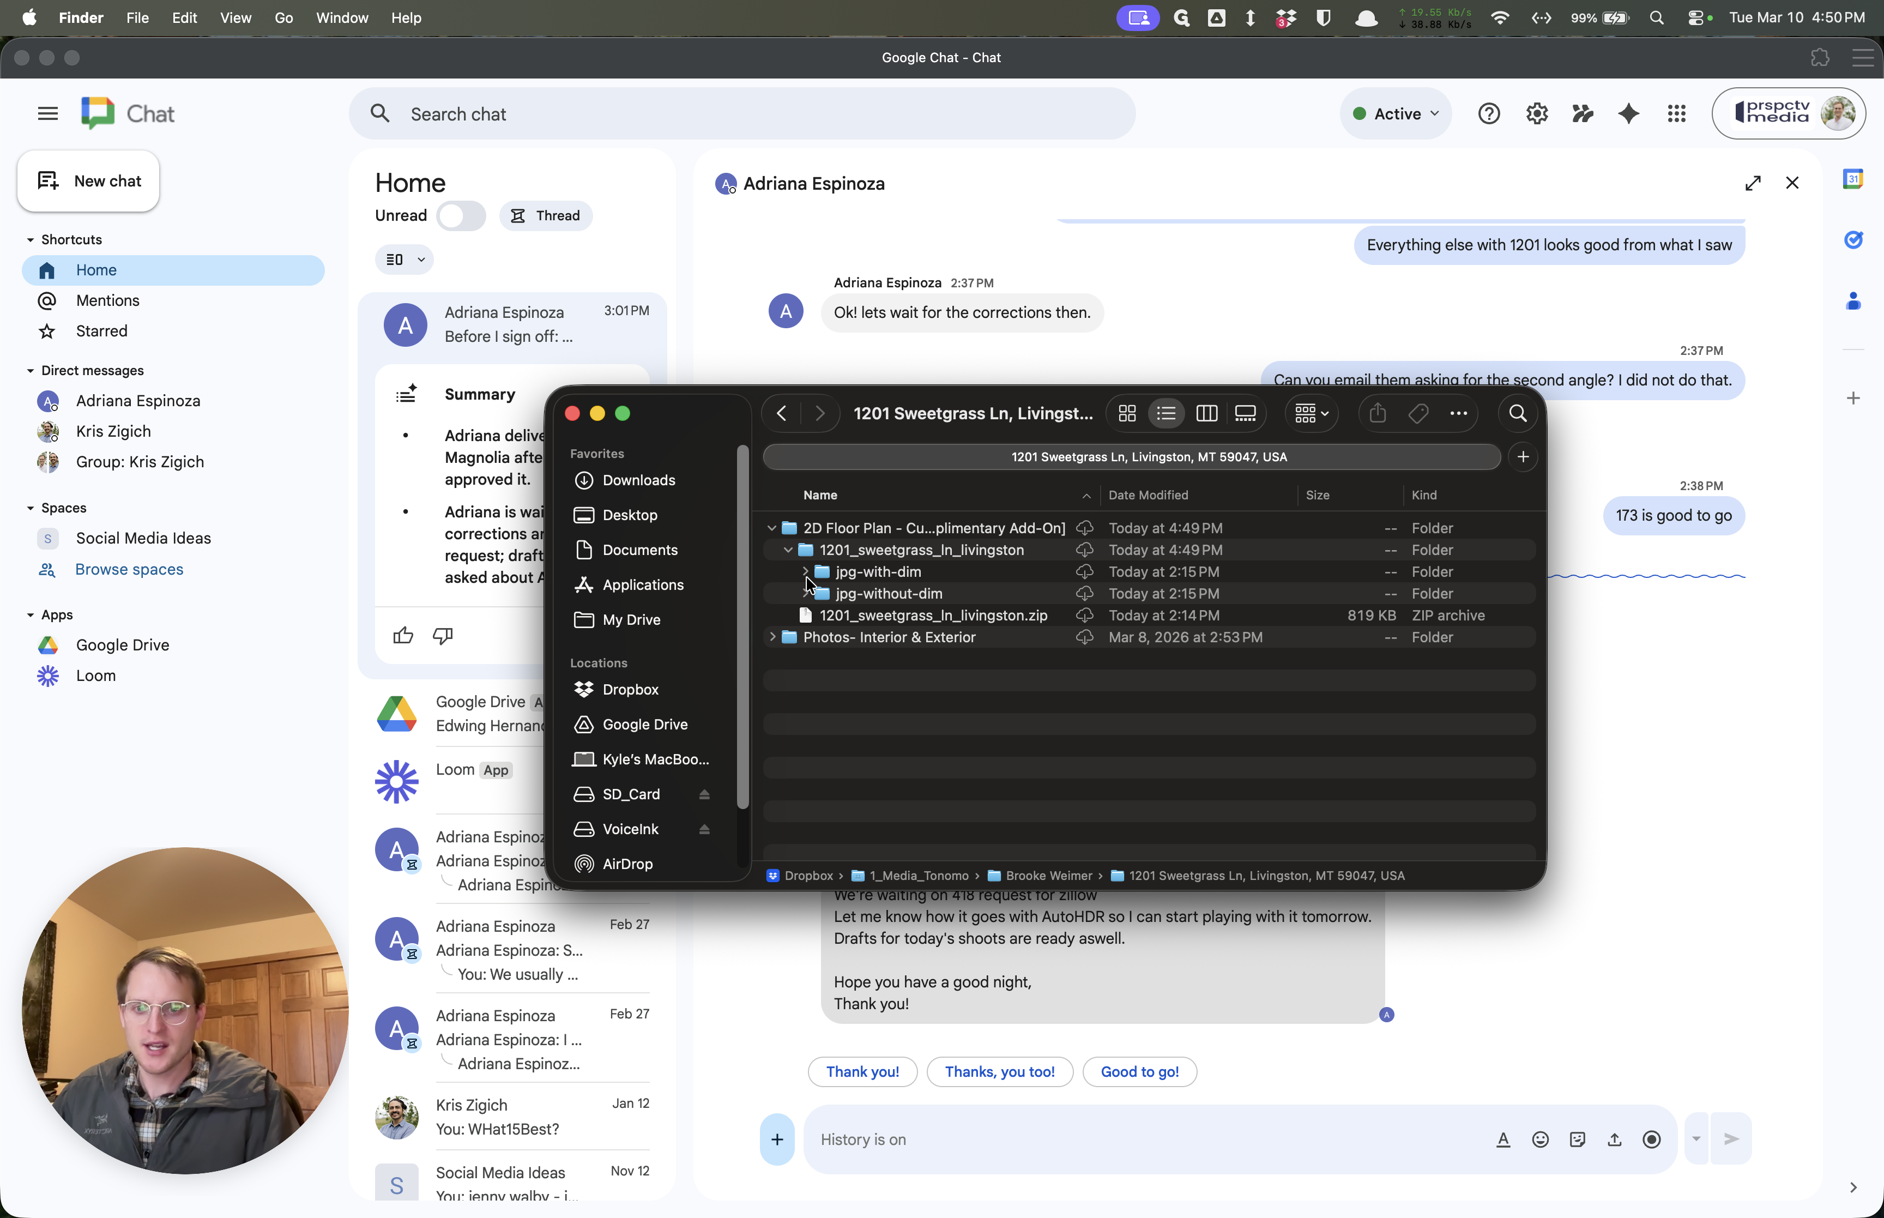Screen dimensions: 1884x1218
Task: Open Finder search magnifier
Action: (1517, 414)
